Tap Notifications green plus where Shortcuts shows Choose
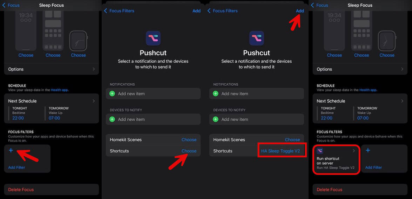Viewport: 412px width, 199px height. click(x=112, y=94)
